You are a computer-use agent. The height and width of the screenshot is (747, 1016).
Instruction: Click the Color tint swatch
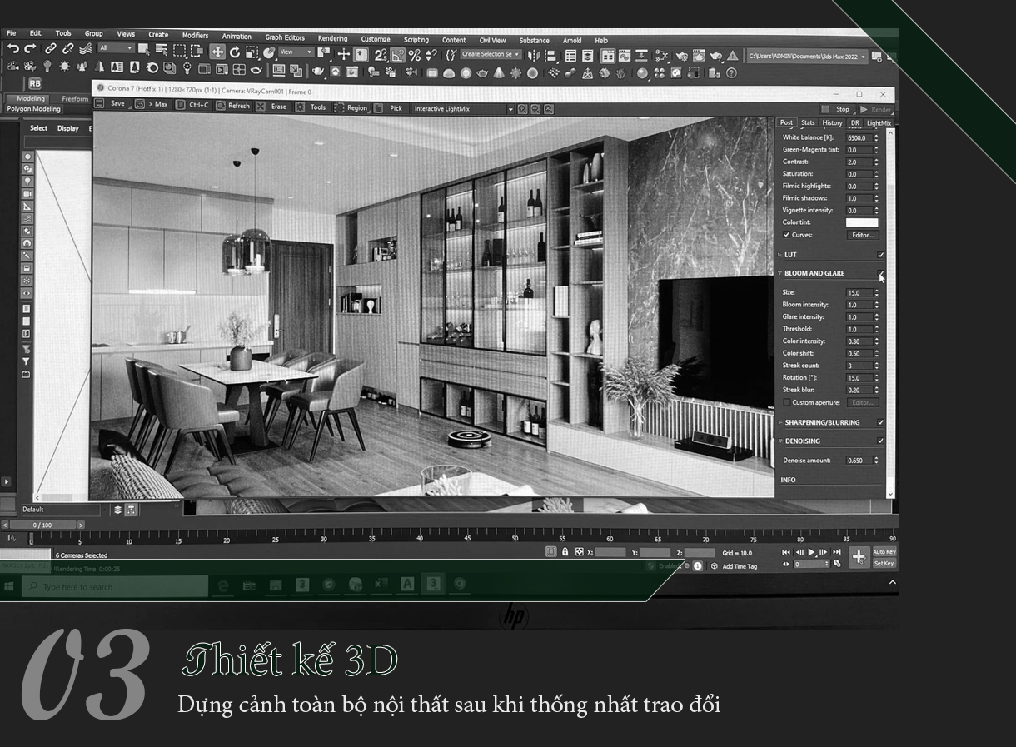tap(862, 222)
